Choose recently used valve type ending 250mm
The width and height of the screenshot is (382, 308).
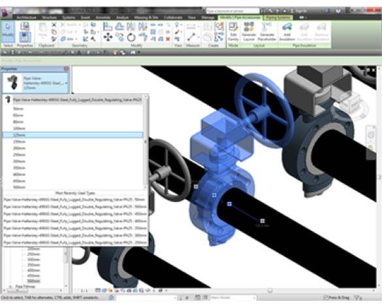click(x=75, y=243)
